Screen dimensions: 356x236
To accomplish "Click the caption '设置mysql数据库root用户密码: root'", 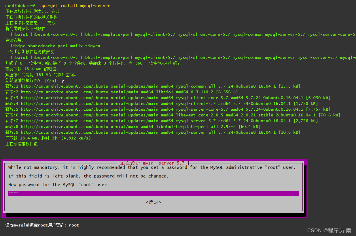I will click(42, 225).
